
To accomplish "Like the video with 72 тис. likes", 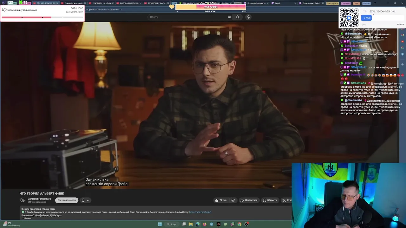I will pyautogui.click(x=221, y=200).
